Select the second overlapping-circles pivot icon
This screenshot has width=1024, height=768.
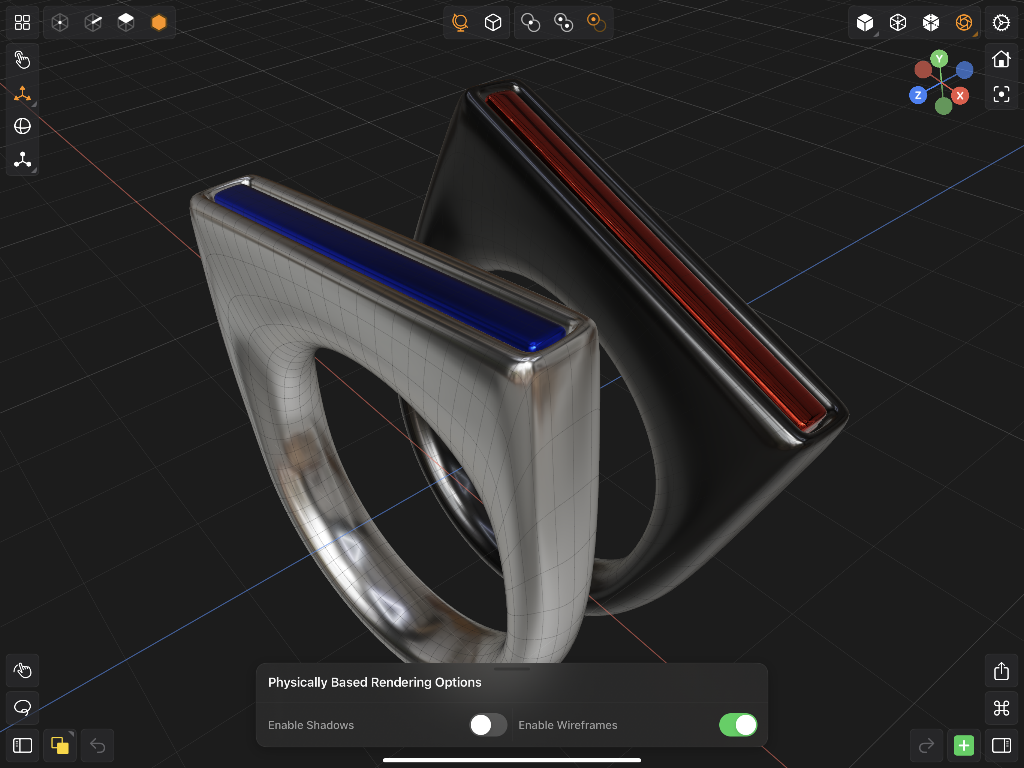563,22
